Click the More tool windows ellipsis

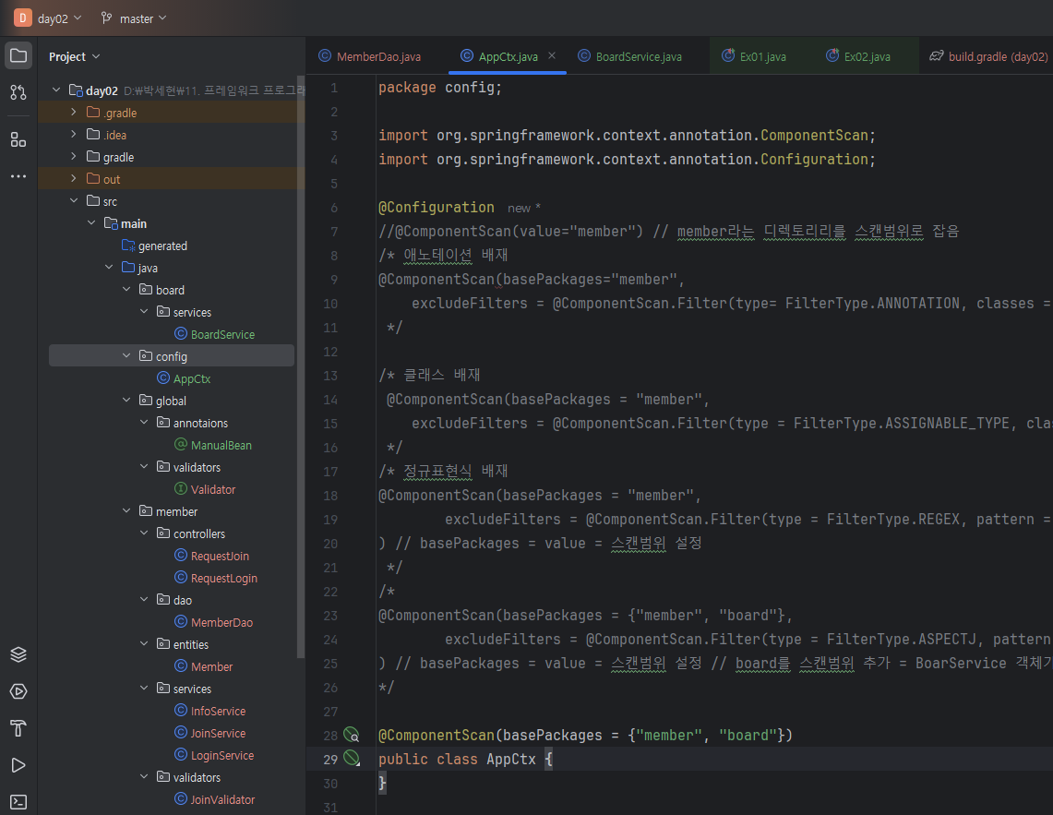pos(18,176)
